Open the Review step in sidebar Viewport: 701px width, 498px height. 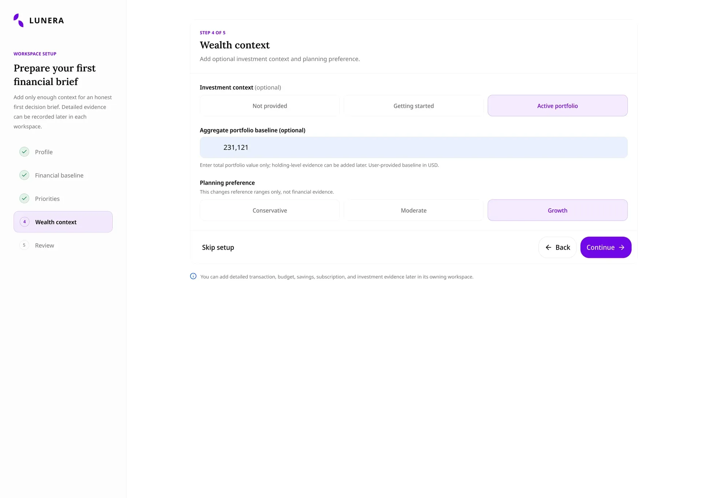[63, 245]
